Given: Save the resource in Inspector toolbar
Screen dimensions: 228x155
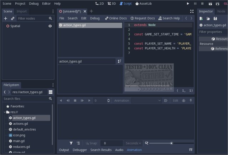Looking at the screenshot, I should 215,18.
